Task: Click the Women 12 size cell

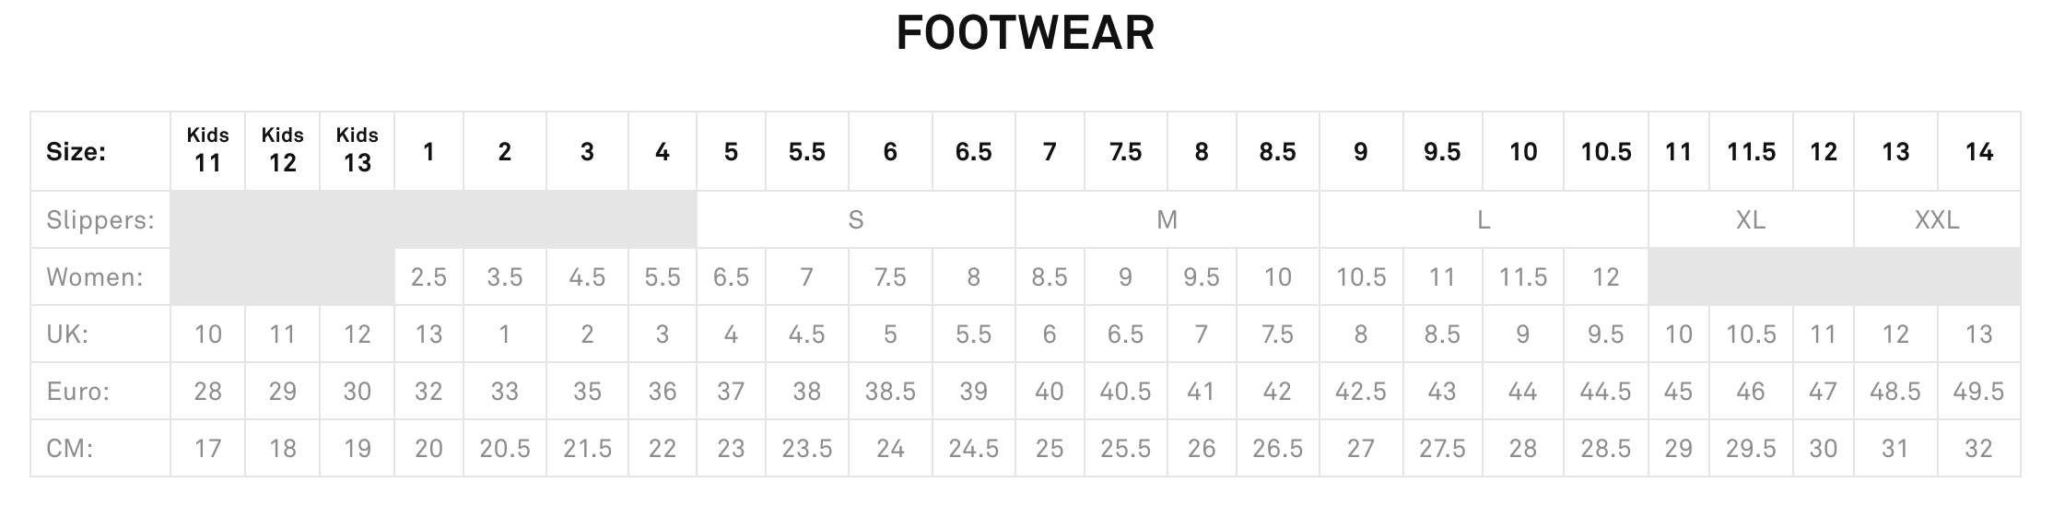Action: click(1605, 277)
